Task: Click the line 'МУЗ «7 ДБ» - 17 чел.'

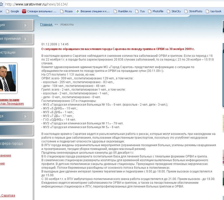Action: [57, 116]
